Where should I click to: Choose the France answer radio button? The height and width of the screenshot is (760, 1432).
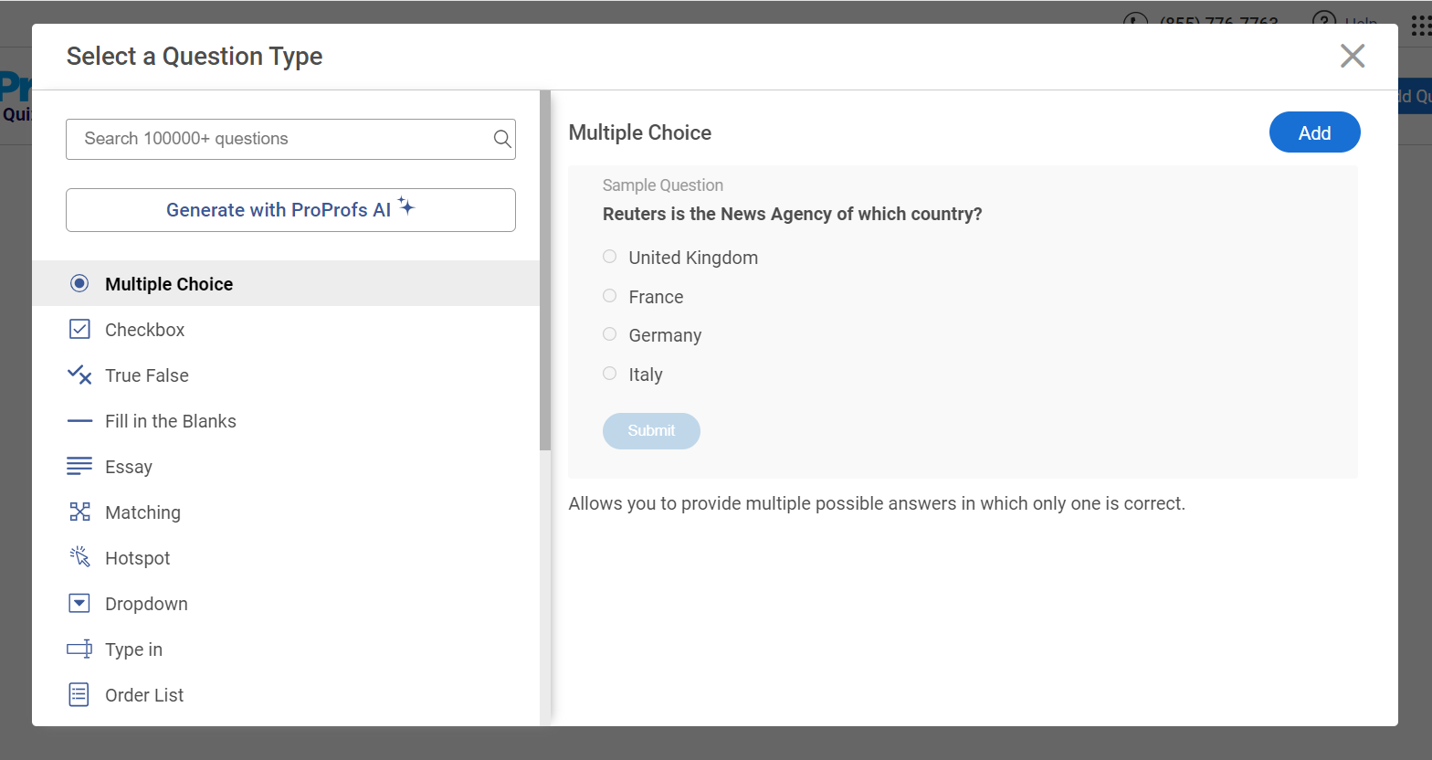(x=610, y=296)
